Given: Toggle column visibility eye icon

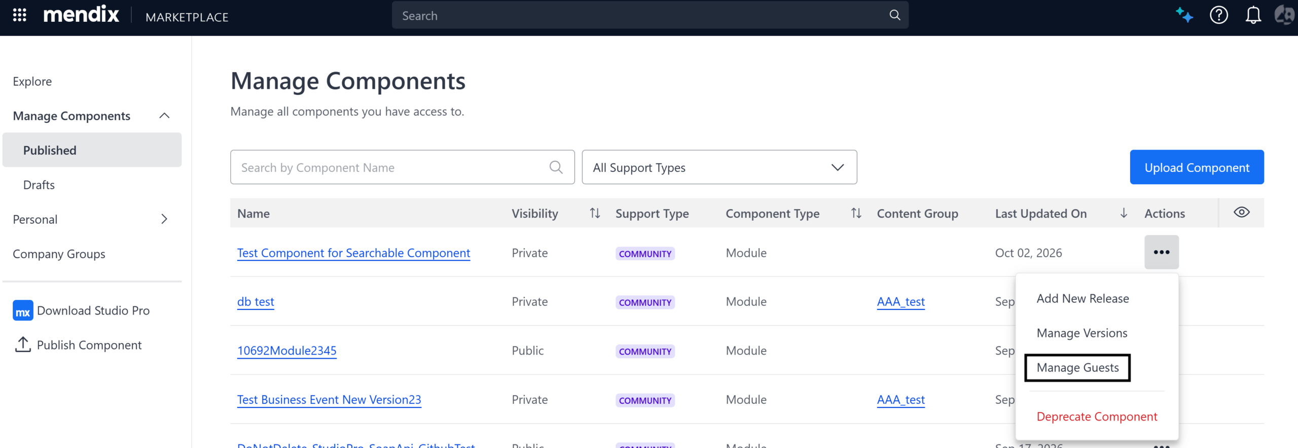Looking at the screenshot, I should 1242,213.
